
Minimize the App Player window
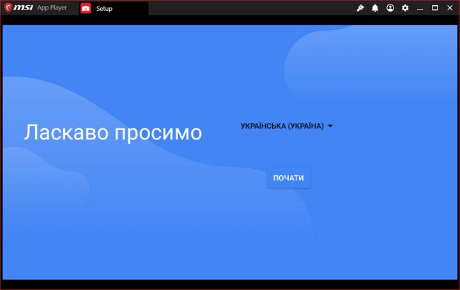pyautogui.click(x=420, y=8)
